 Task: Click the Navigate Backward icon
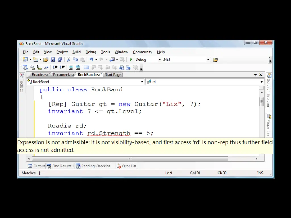[x=112, y=60]
